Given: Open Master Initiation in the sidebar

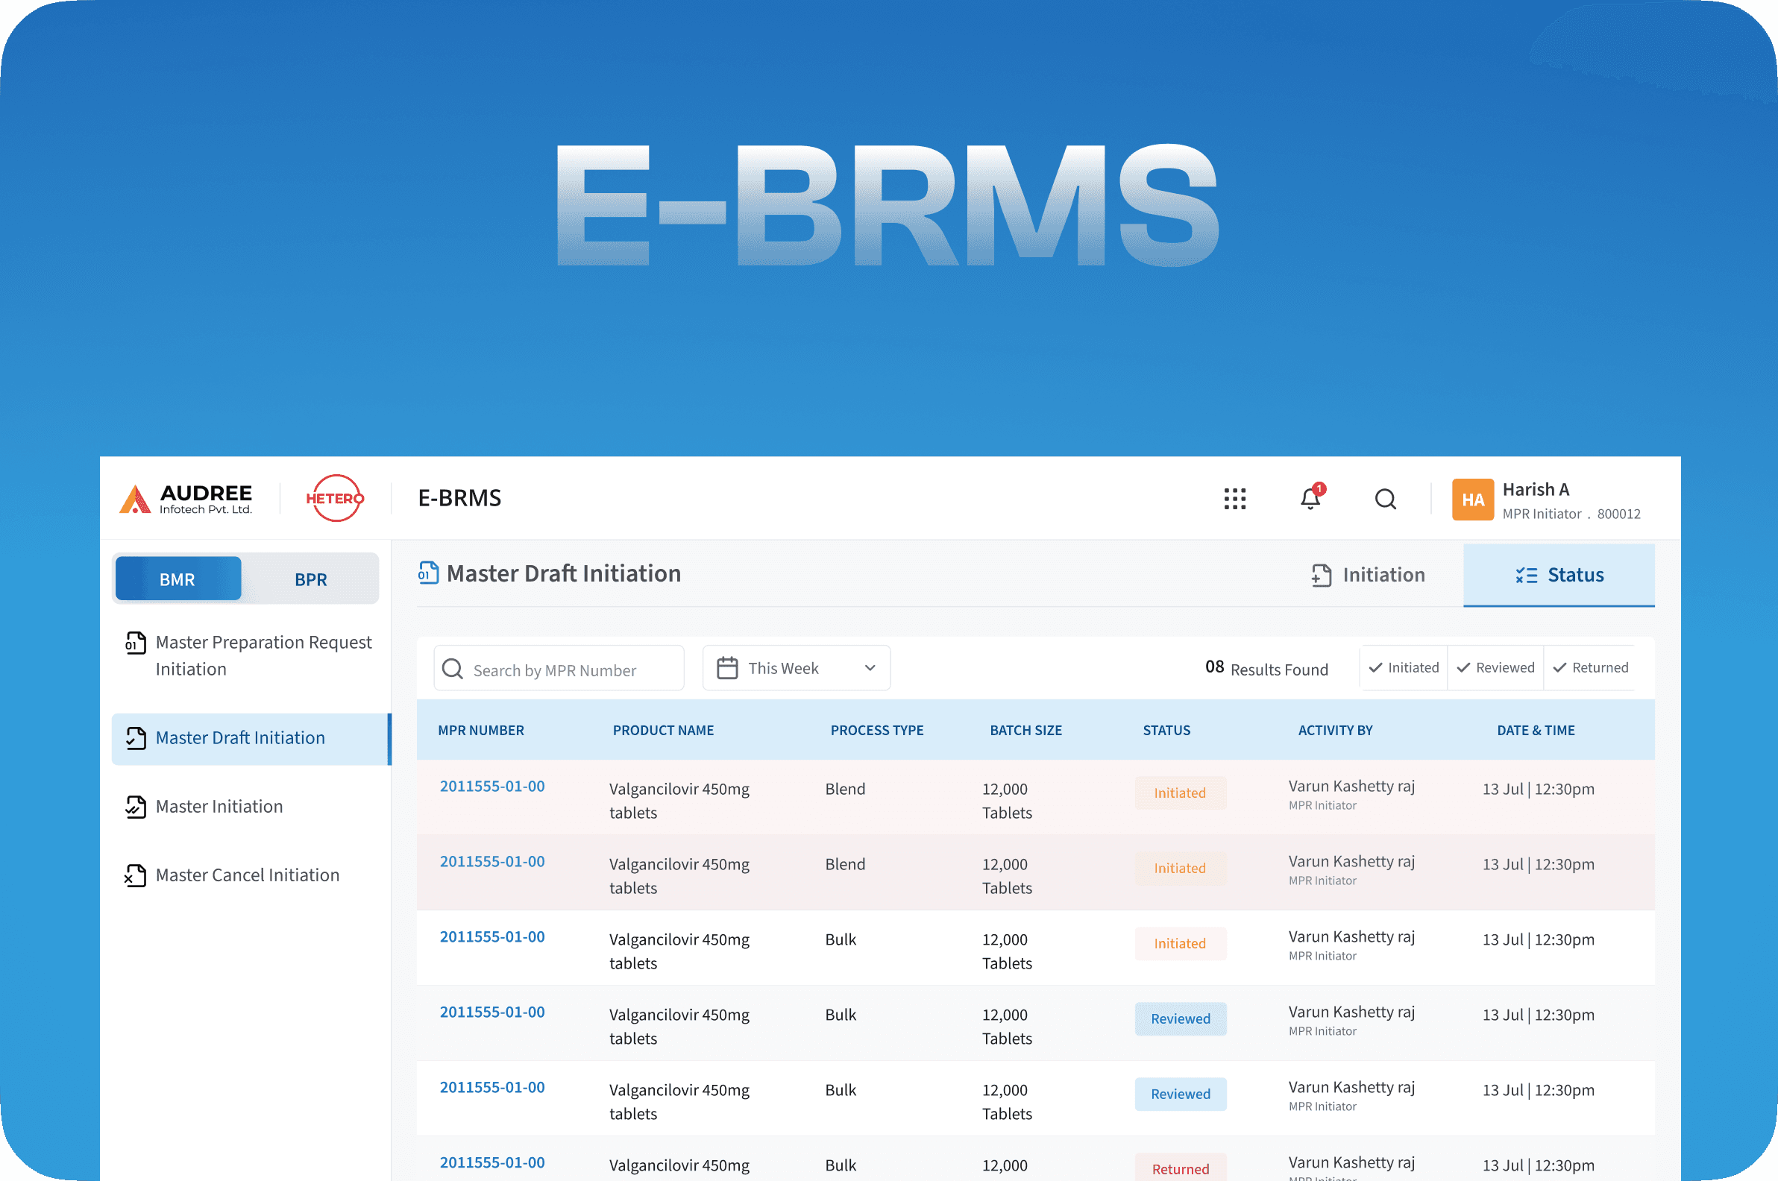Looking at the screenshot, I should click(x=219, y=807).
